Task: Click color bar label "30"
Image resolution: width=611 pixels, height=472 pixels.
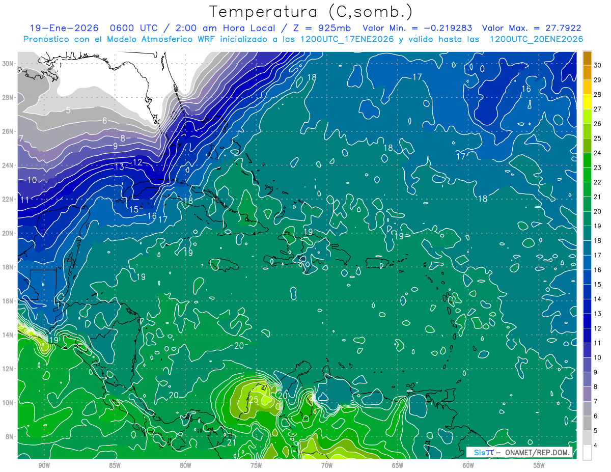Action: [598, 65]
